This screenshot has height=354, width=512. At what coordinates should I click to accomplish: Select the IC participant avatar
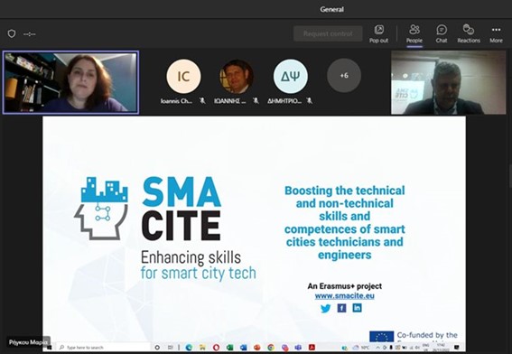183,77
